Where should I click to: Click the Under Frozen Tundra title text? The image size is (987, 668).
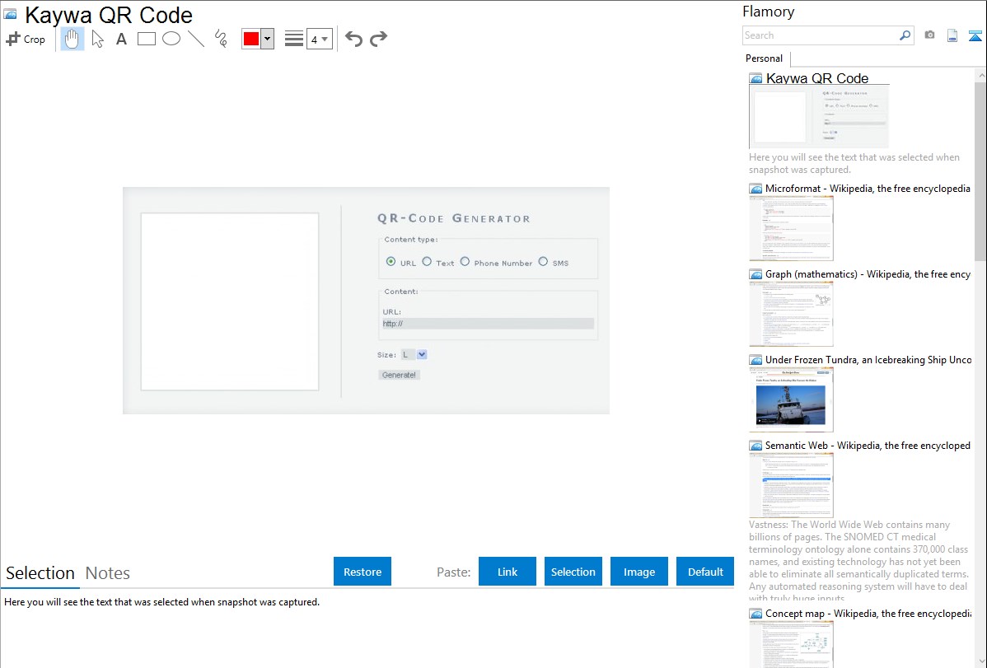868,360
